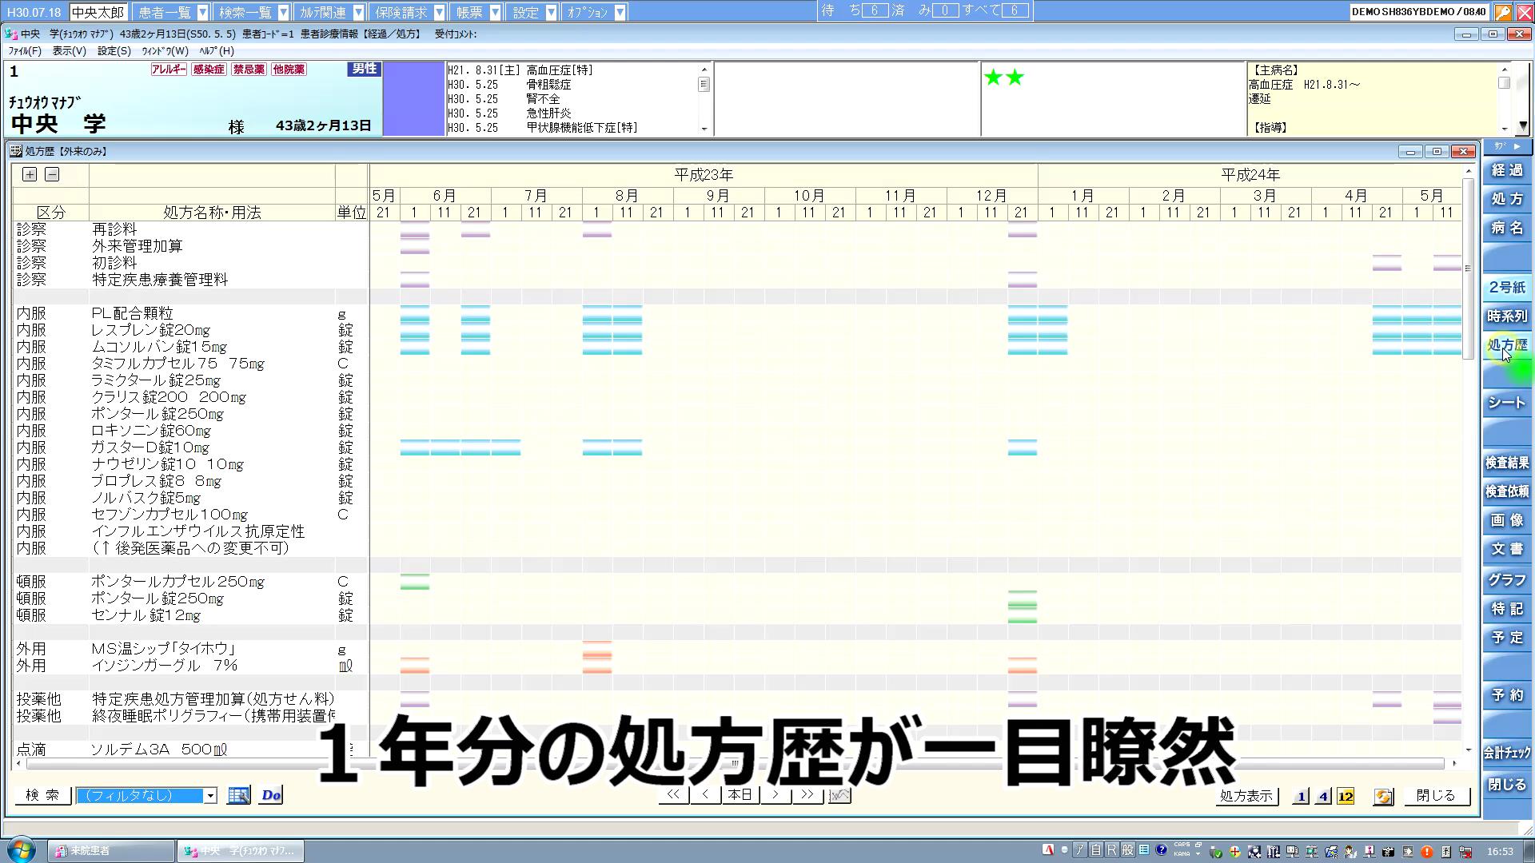Click the blue color block beside patient info

point(413,98)
